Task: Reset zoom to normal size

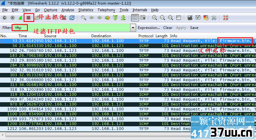Action: point(171,18)
